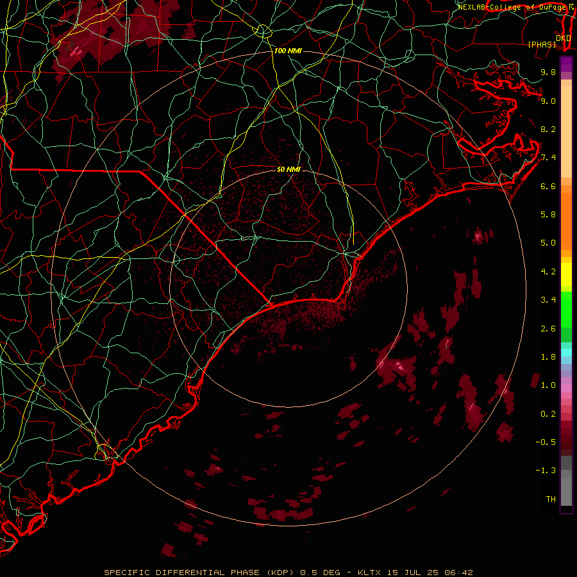
Task: Click the SPECIFIC DIFFERENTIAL PHASE (KDP) caption
Action: (x=199, y=573)
